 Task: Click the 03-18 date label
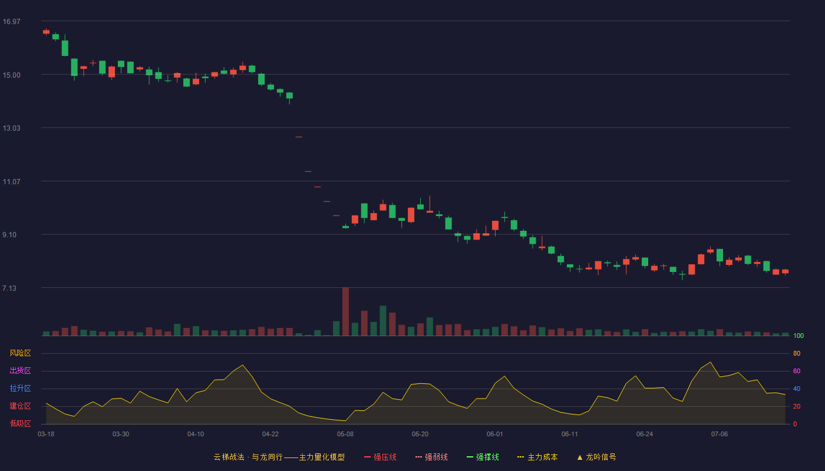[x=46, y=434]
